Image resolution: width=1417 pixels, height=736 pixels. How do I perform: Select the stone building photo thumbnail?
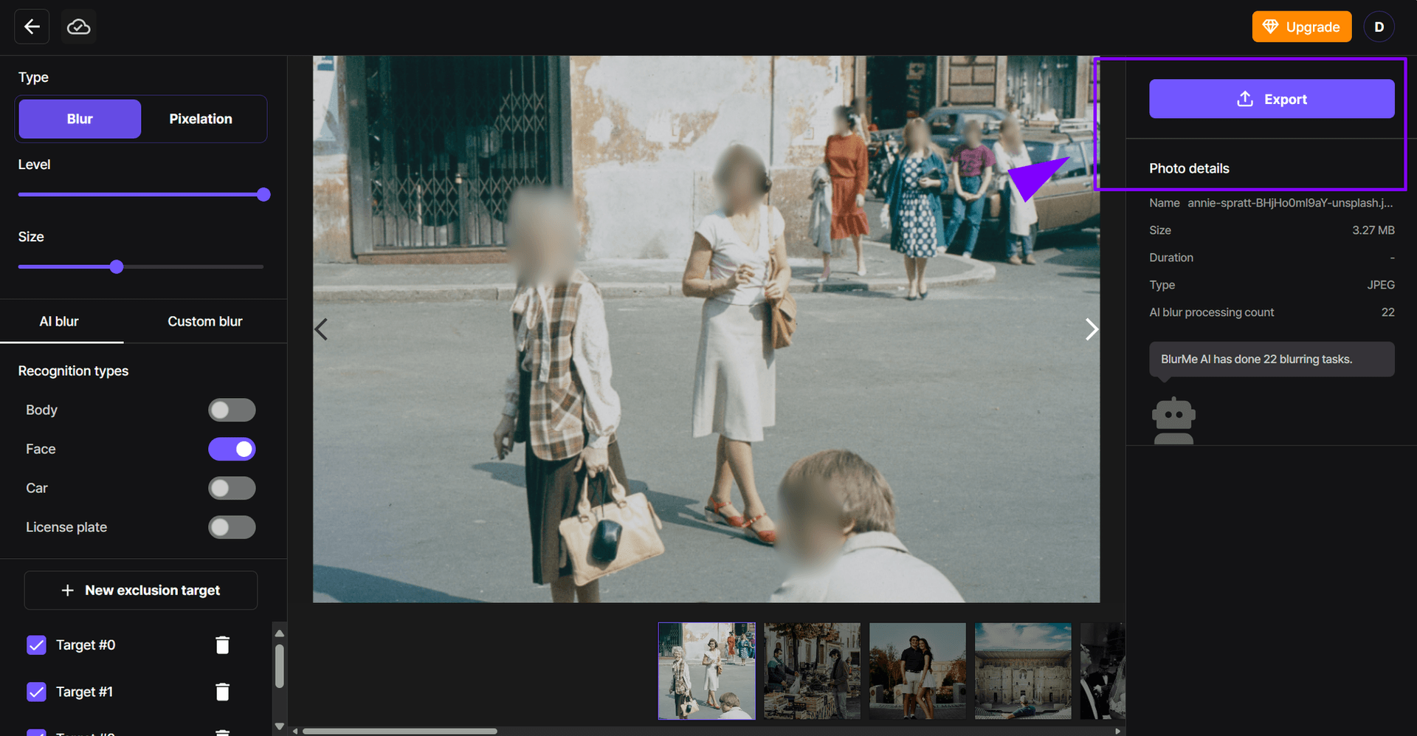point(1023,670)
